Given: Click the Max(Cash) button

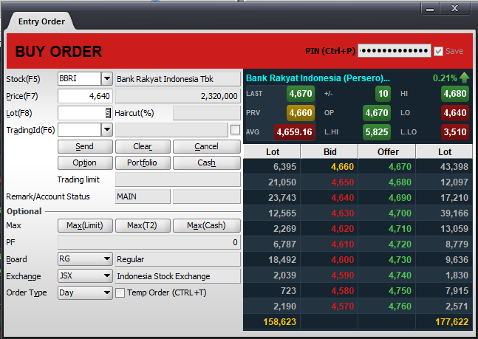Looking at the screenshot, I should (207, 225).
